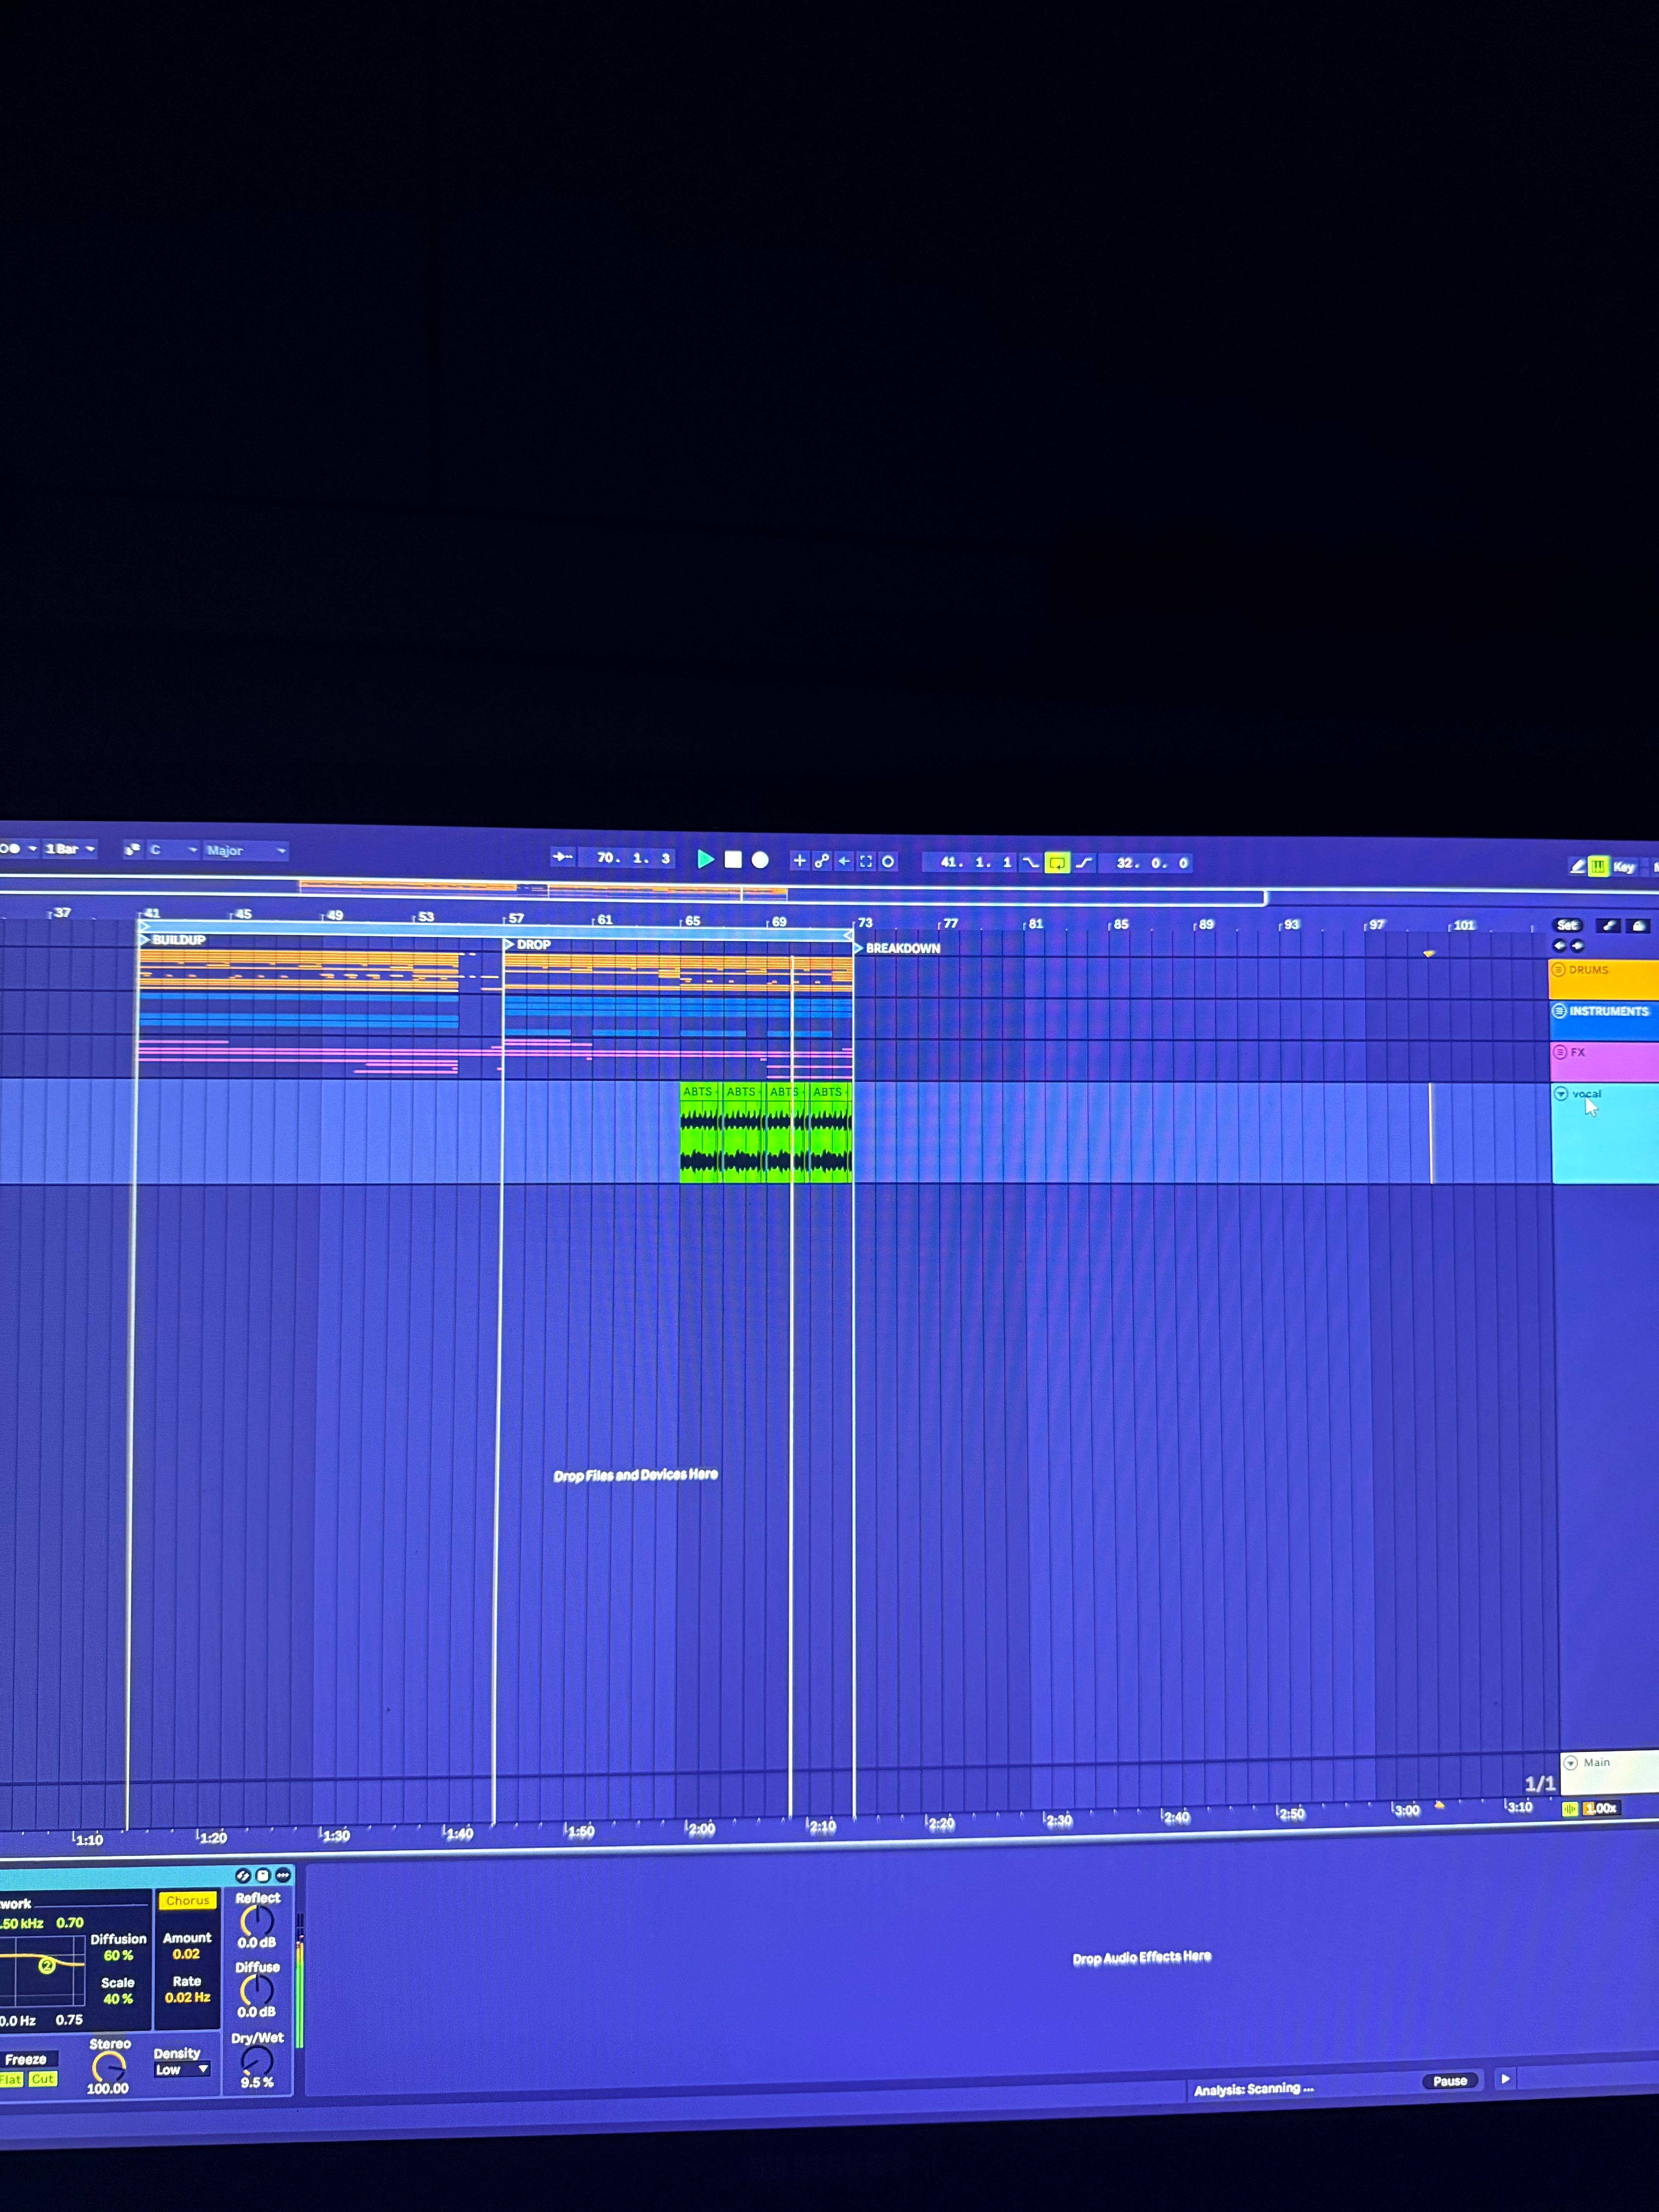The width and height of the screenshot is (1659, 2212).
Task: Toggle the Automation Arm icon
Action: tap(822, 861)
